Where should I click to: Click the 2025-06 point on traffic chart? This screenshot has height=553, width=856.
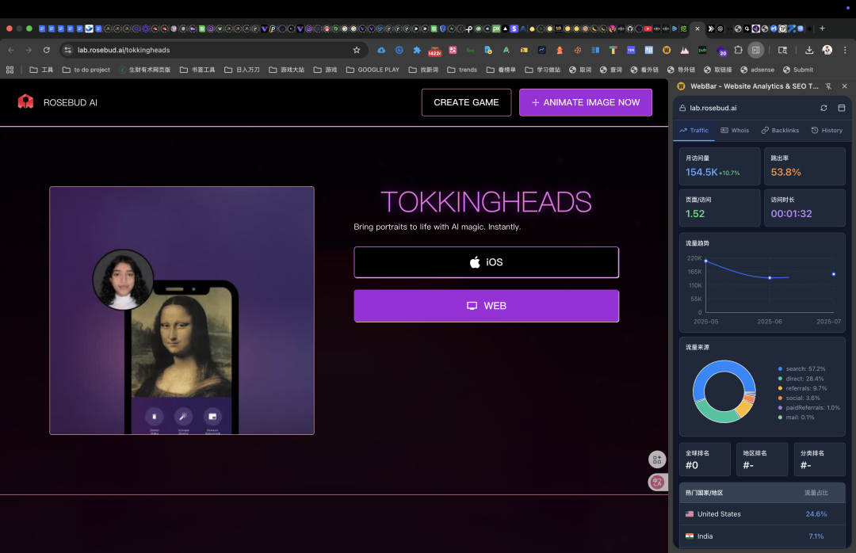[x=770, y=278]
